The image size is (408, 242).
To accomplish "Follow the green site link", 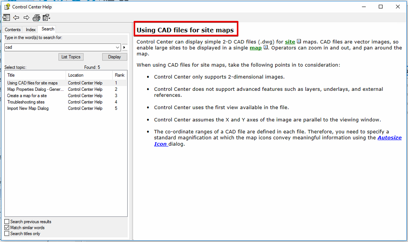I will point(290,41).
